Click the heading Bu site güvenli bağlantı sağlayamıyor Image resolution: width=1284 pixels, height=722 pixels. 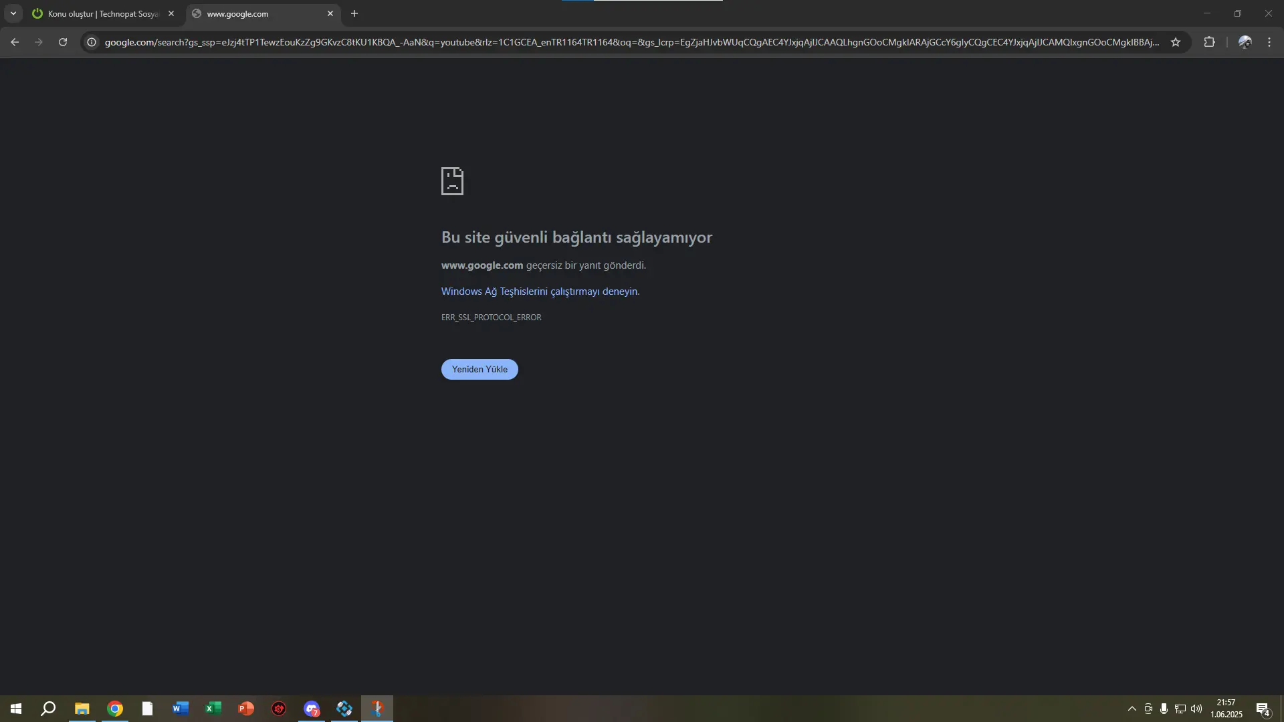pos(576,237)
